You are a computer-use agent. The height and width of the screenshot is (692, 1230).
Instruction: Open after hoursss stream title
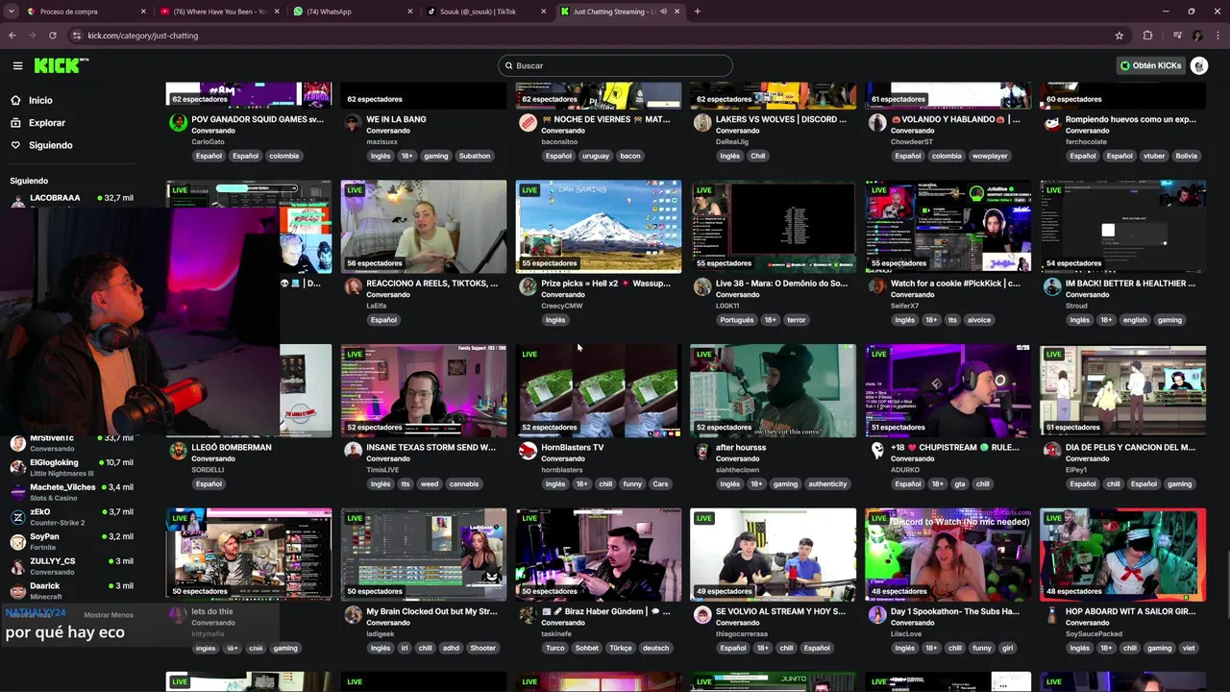click(741, 447)
